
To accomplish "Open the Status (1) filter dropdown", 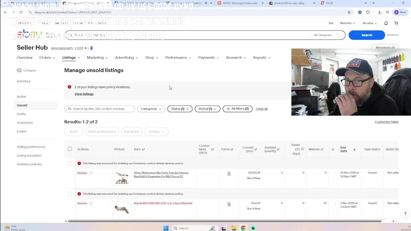I will (x=180, y=109).
